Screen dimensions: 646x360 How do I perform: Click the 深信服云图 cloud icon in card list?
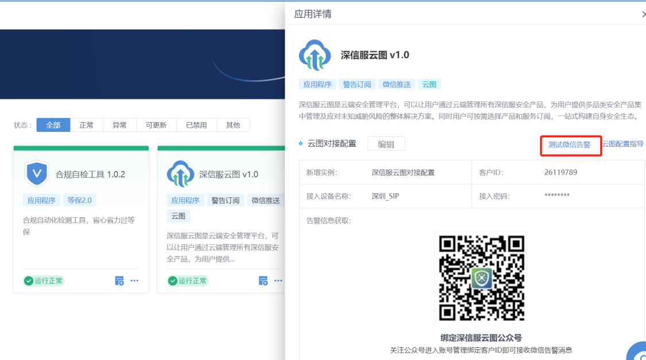point(180,174)
